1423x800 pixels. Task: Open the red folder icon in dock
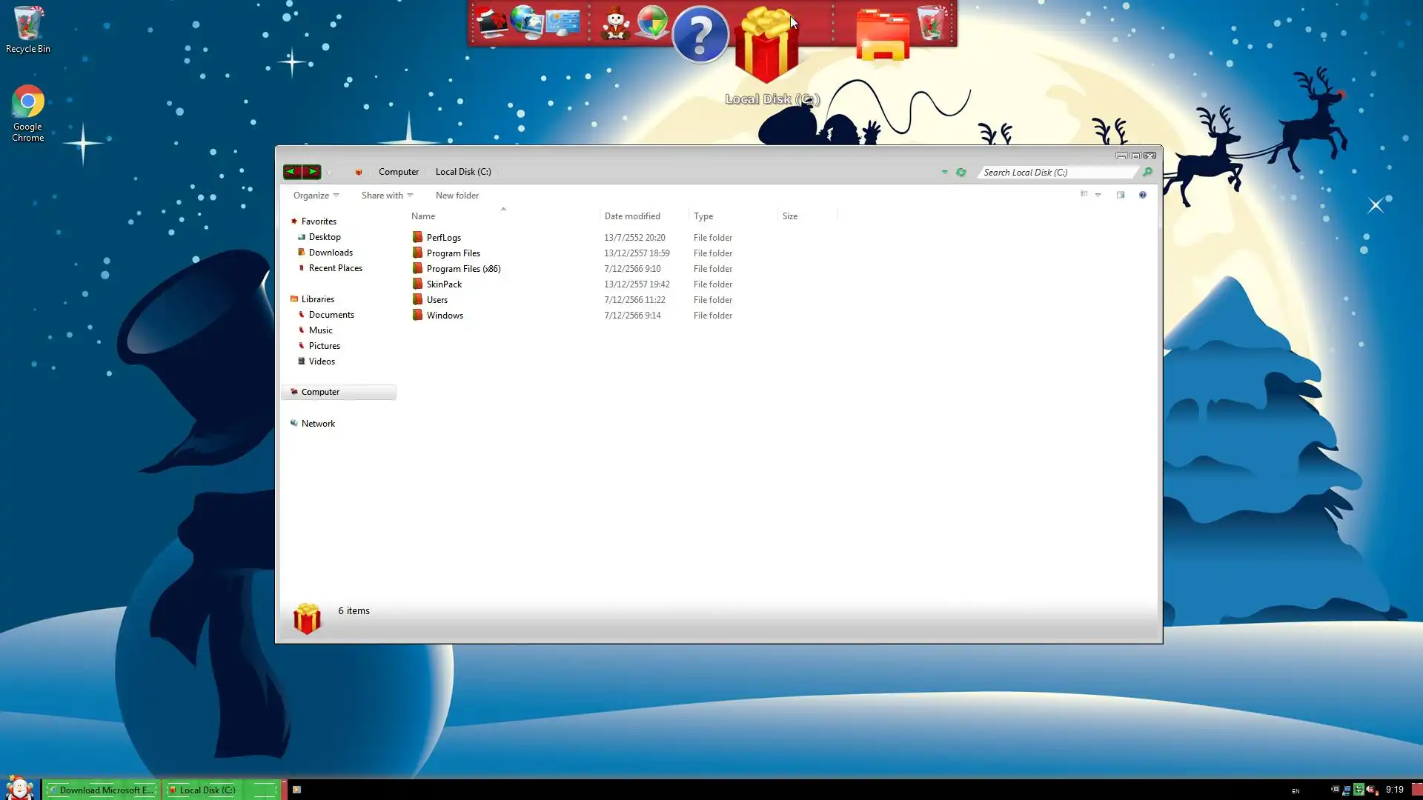click(882, 35)
